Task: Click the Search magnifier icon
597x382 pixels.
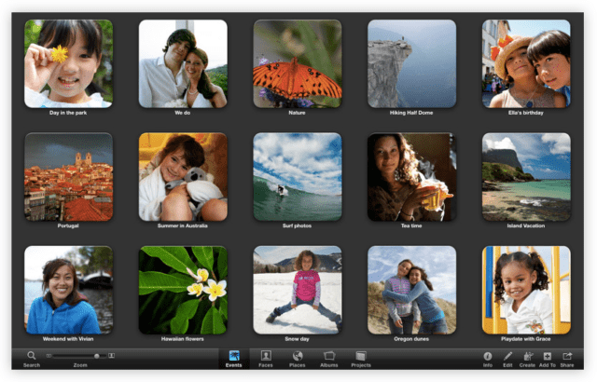Action: pos(31,356)
